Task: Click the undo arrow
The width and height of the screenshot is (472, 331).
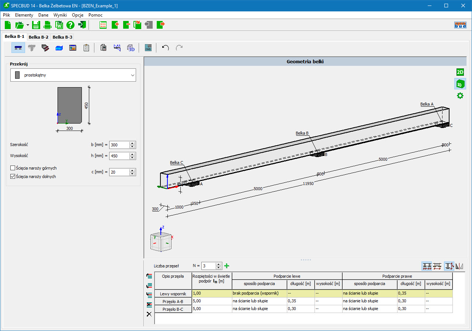Action: coord(166,48)
